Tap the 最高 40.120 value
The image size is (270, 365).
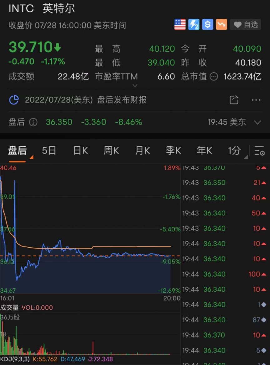162,49
